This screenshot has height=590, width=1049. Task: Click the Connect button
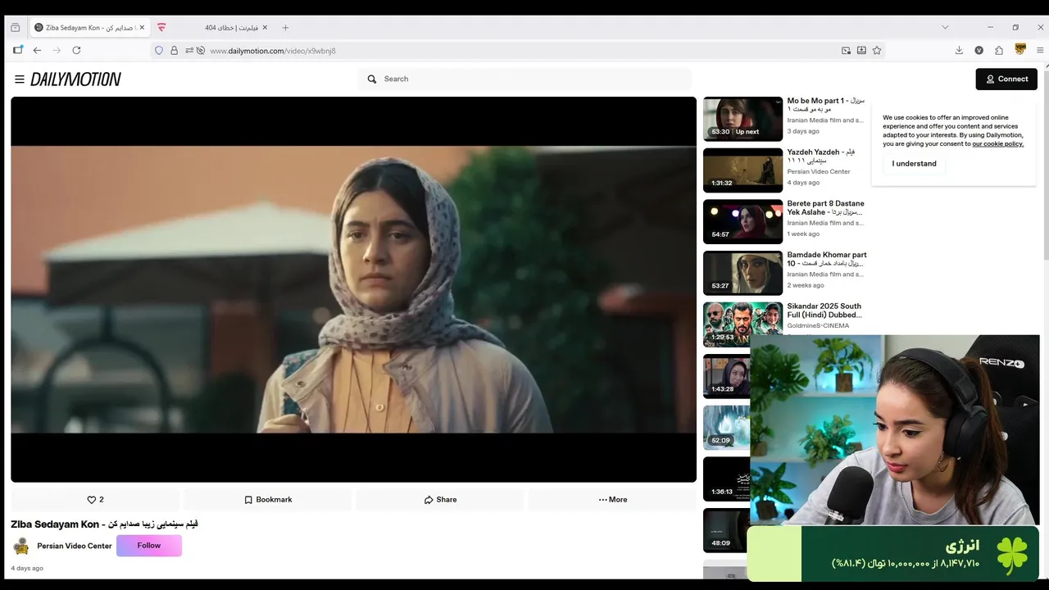coord(1006,79)
